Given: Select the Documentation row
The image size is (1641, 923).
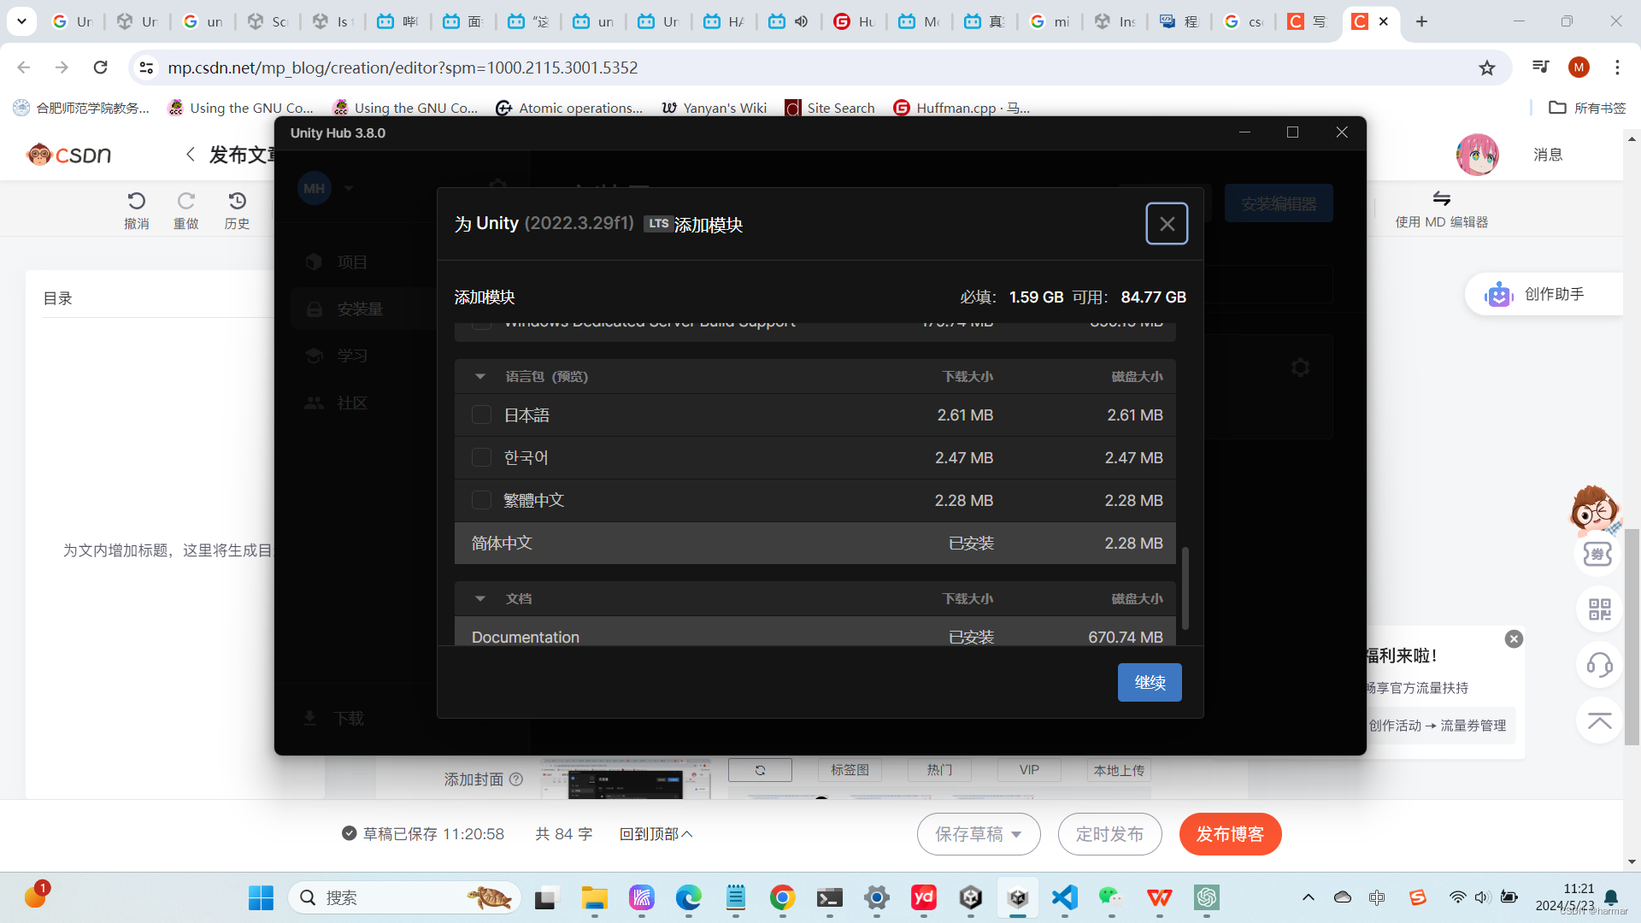Looking at the screenshot, I should pos(815,632).
